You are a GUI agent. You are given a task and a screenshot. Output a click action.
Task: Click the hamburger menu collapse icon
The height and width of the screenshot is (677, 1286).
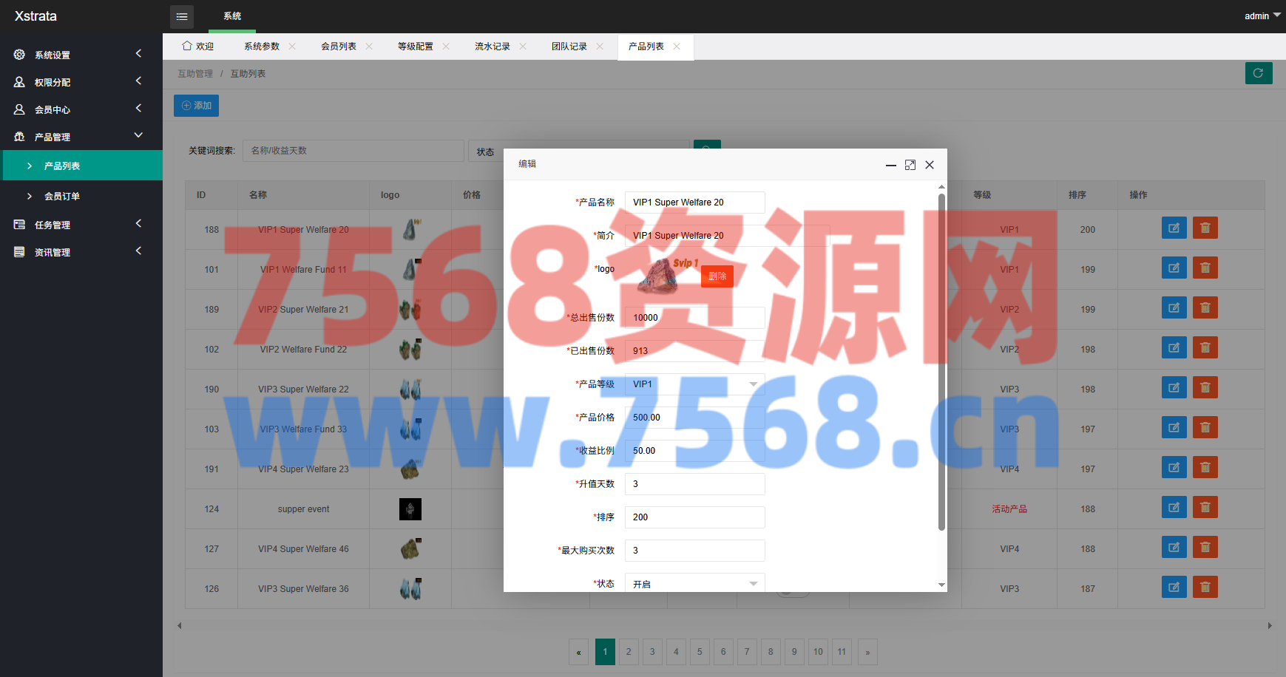pos(181,16)
